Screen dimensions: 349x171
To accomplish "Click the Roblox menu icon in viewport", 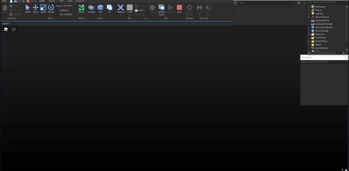I will 6,29.
